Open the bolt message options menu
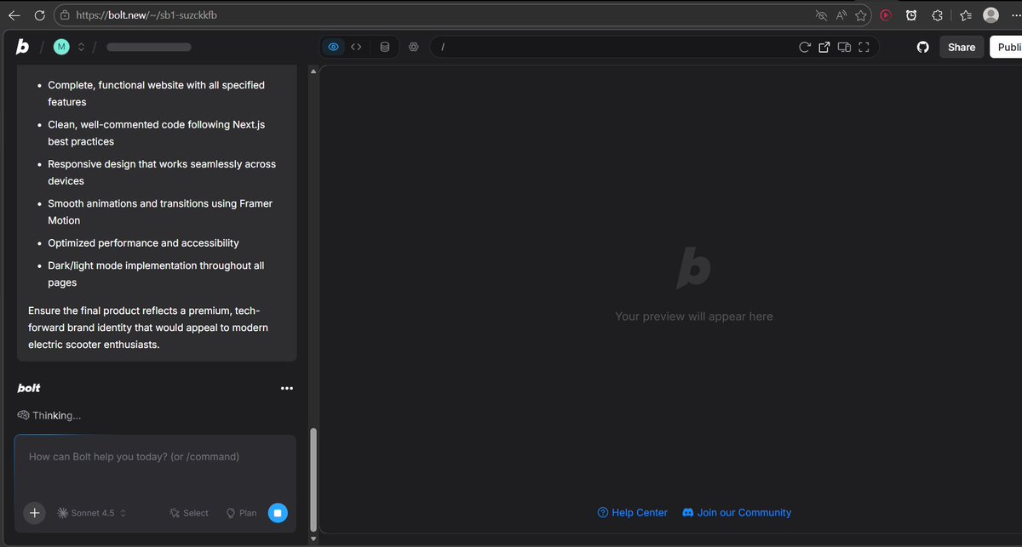The image size is (1022, 547). click(287, 388)
